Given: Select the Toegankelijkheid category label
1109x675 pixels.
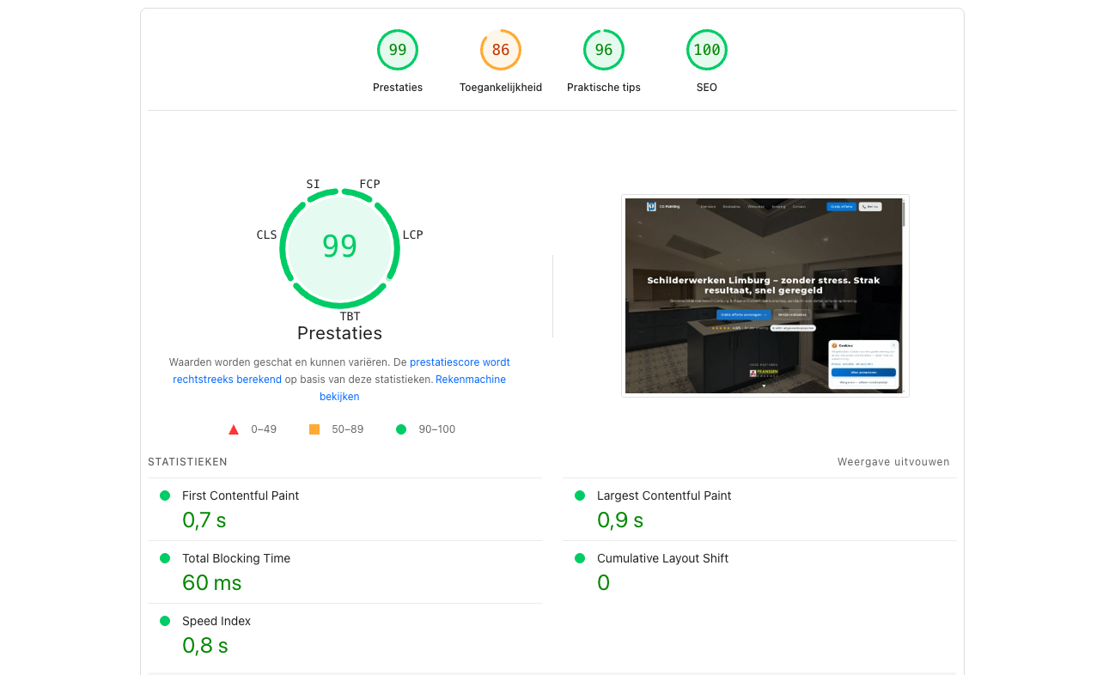Looking at the screenshot, I should 500,88.
